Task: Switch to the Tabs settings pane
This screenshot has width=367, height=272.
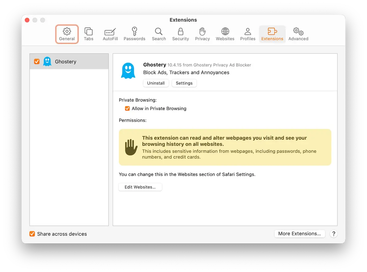Action: (88, 34)
